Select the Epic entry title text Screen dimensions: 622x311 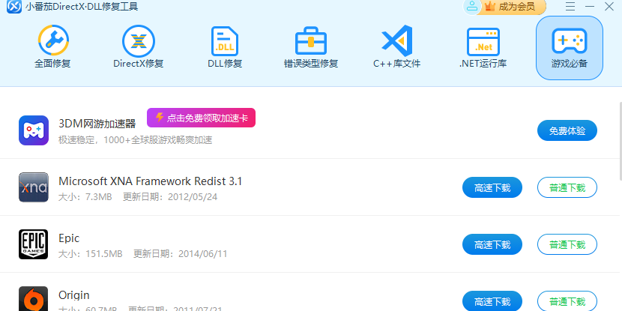click(69, 238)
